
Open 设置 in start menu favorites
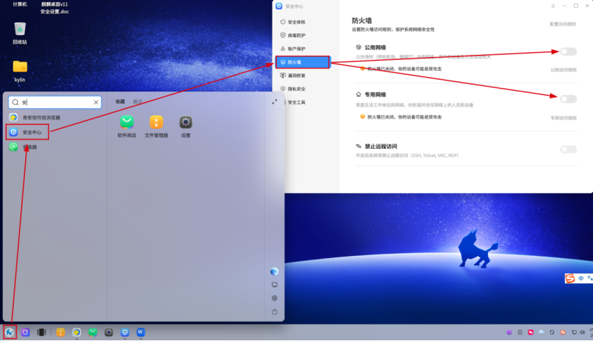point(186,127)
